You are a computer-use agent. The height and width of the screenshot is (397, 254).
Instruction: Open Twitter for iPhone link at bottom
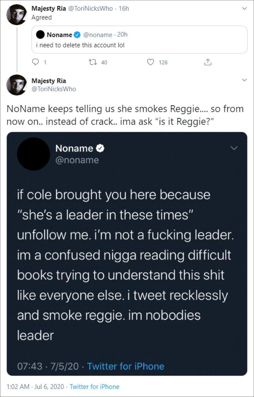[x=95, y=387]
